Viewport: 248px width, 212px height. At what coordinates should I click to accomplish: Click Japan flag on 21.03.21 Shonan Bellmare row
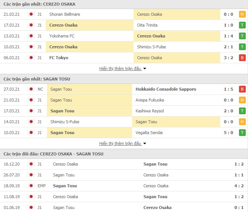tap(31, 14)
